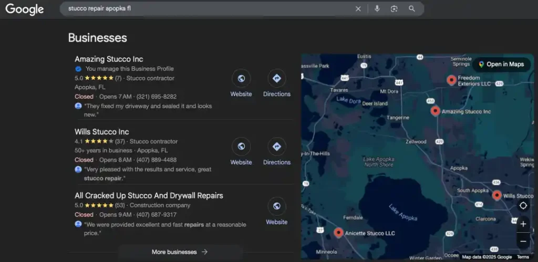Screen dimensions: 538x262
Task: Click reviewer avatar for driveway review
Action: pos(78,106)
